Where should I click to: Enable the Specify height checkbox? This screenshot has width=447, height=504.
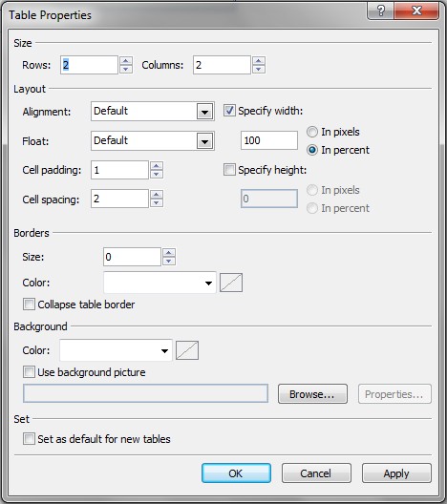tap(229, 169)
